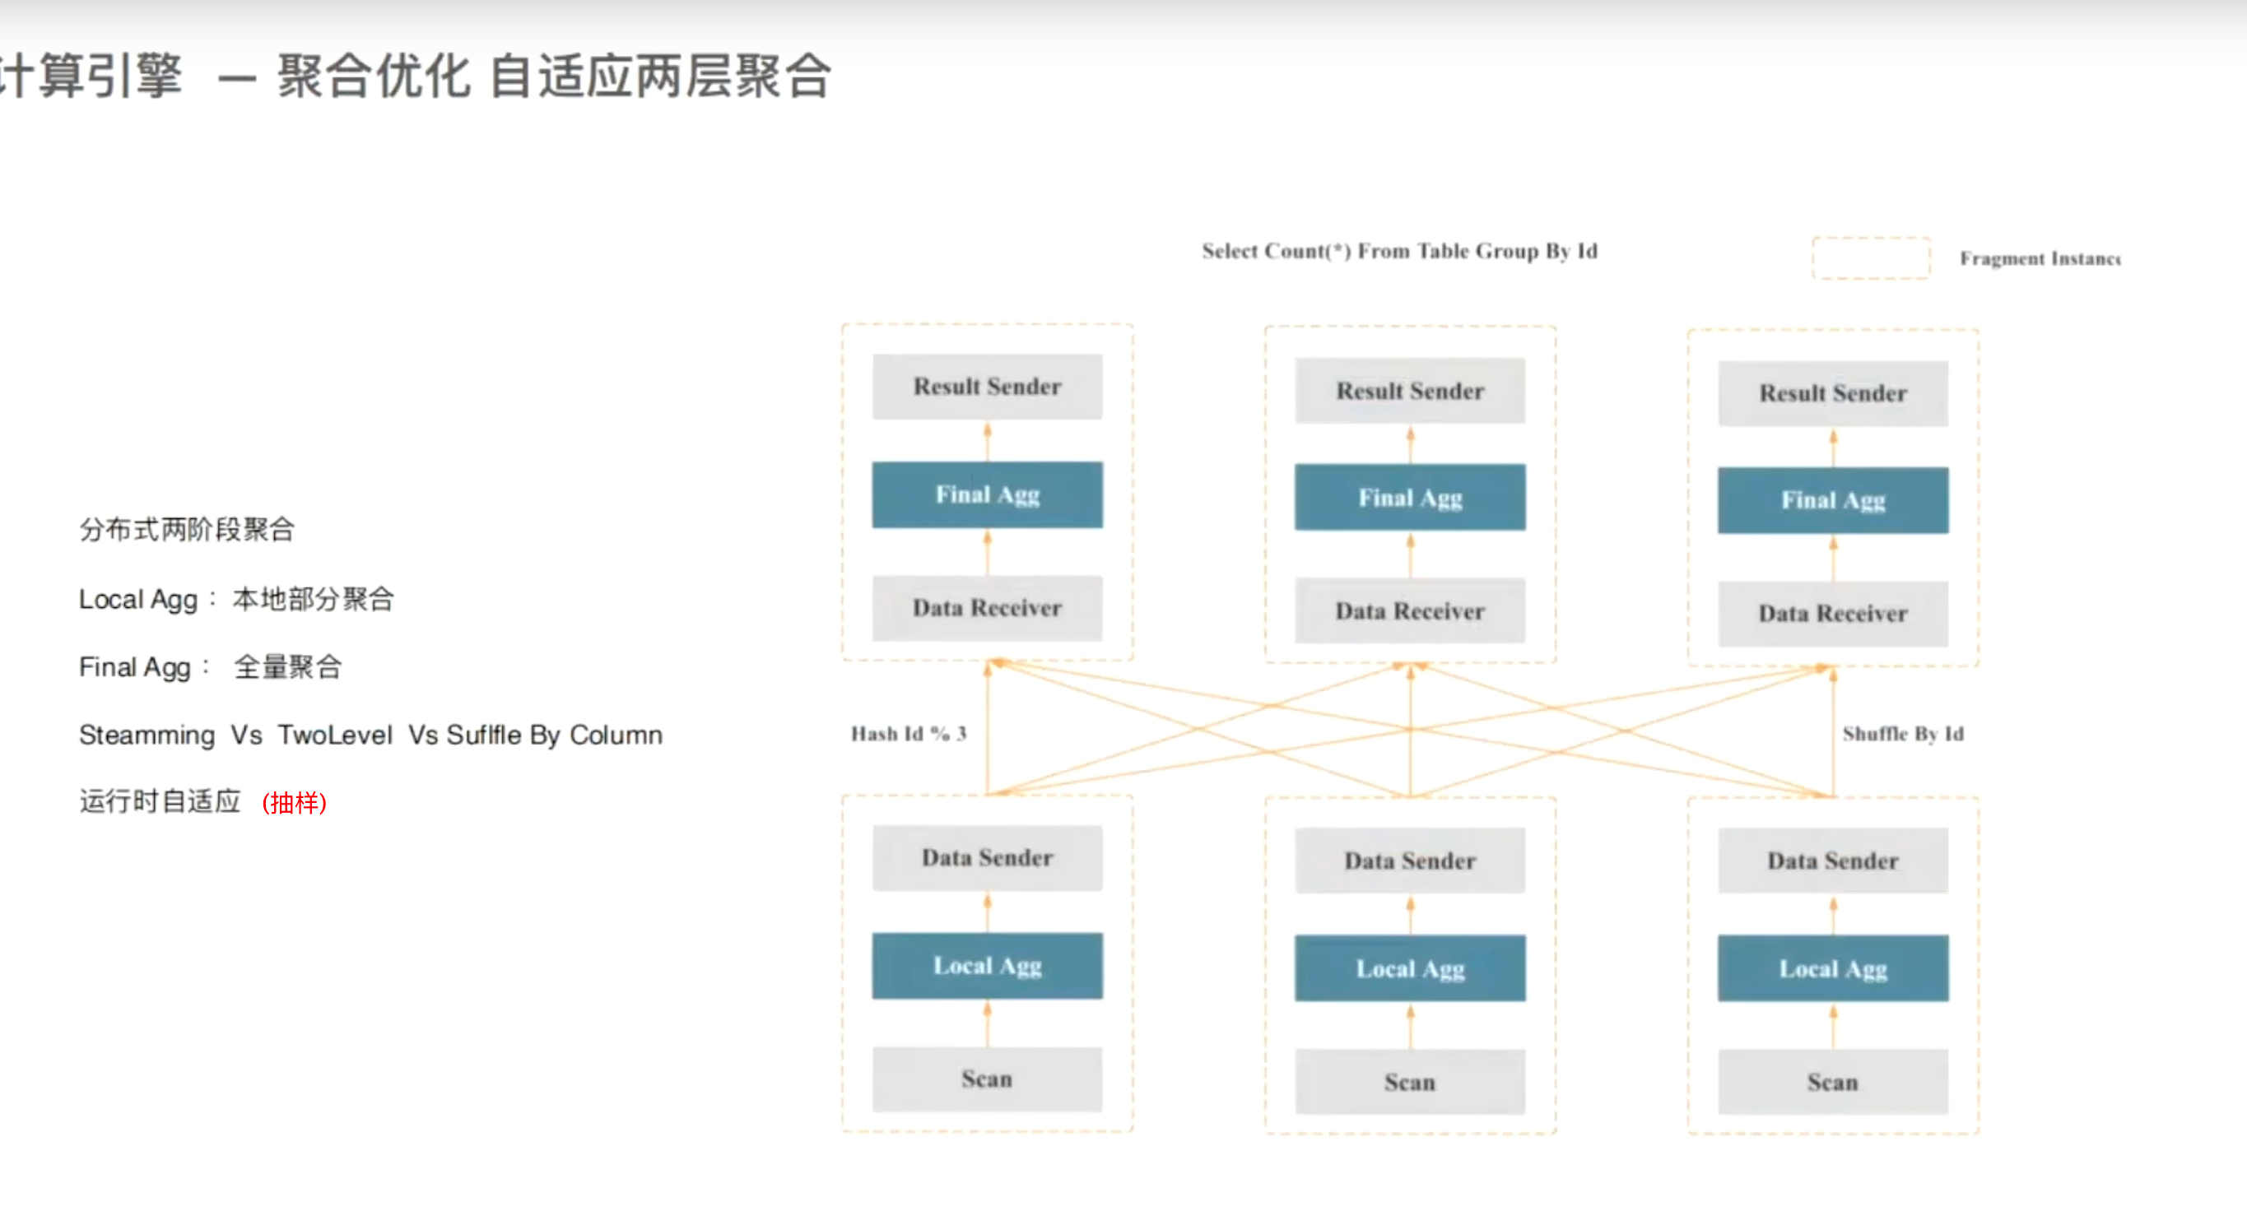The width and height of the screenshot is (2247, 1211).
Task: Click the 分布式两阶段聚合 text label
Action: click(187, 528)
